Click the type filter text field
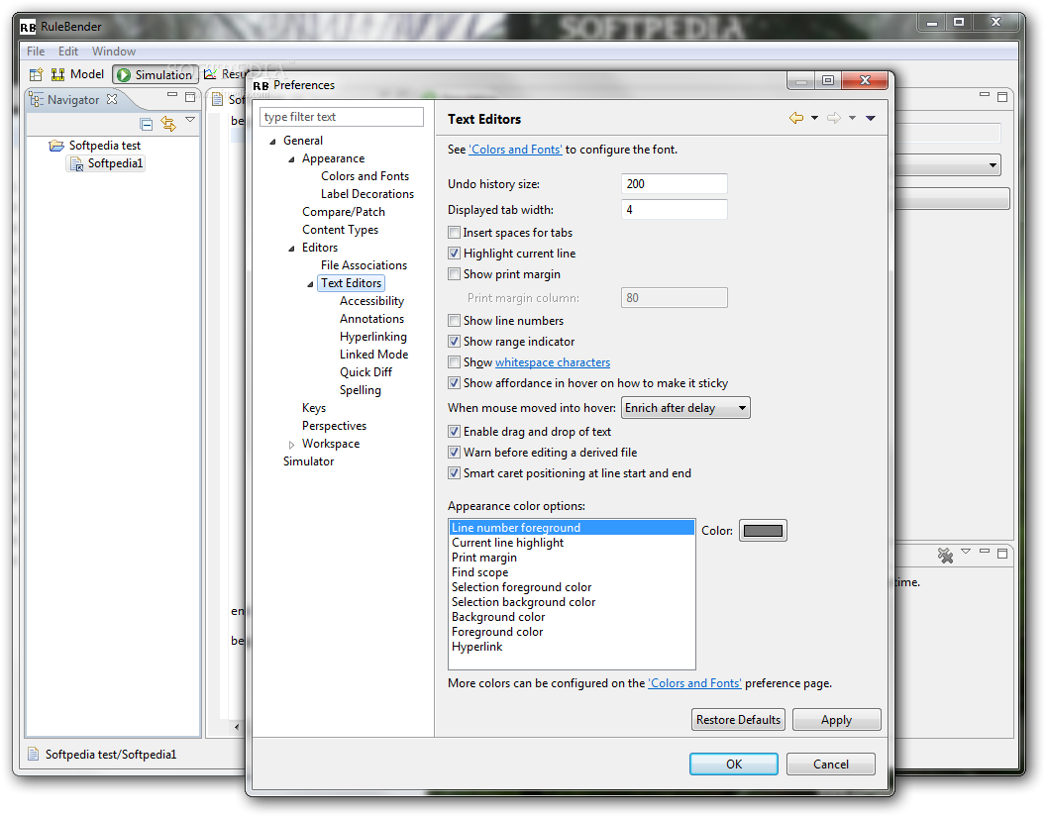The image size is (1046, 817). click(342, 117)
